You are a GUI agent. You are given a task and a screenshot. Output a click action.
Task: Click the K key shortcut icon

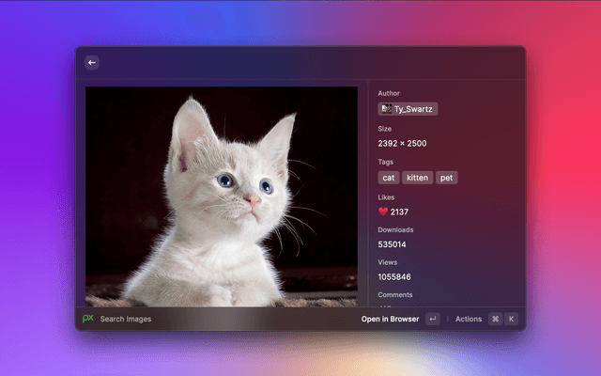pos(512,319)
